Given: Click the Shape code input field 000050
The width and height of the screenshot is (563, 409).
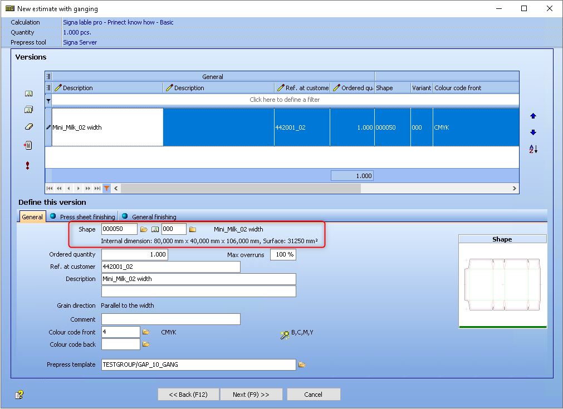Looking at the screenshot, I should (x=119, y=229).
